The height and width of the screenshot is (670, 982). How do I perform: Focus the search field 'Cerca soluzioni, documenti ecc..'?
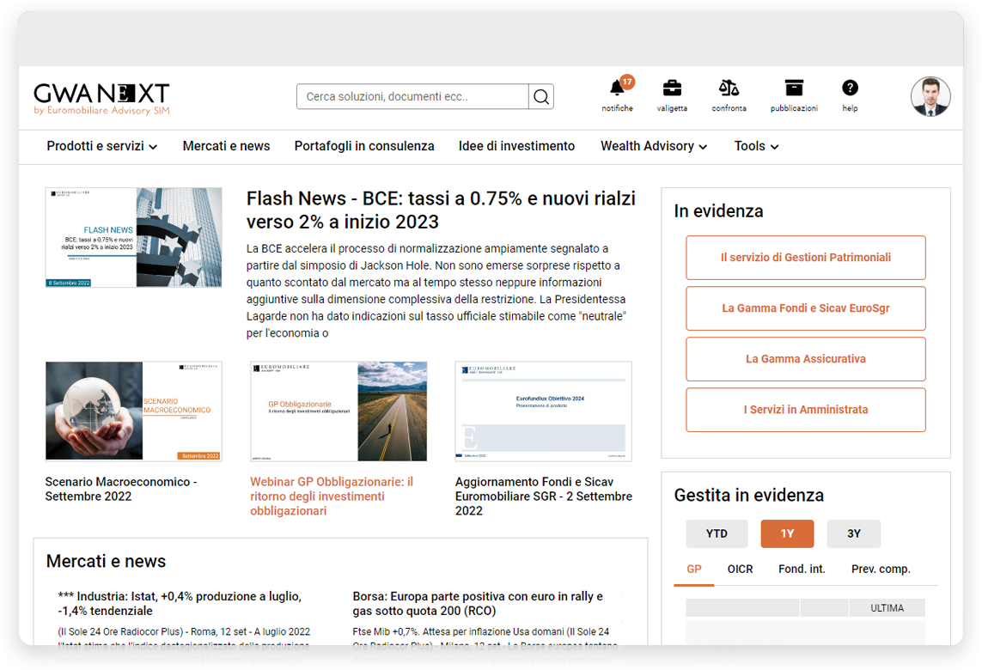412,96
